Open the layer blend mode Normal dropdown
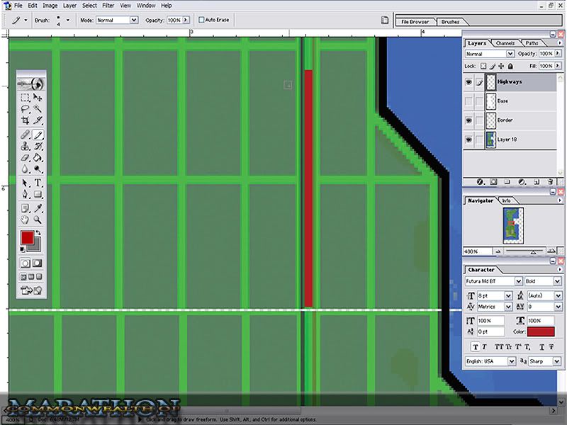Viewport: 567px width, 425px height. pos(489,54)
